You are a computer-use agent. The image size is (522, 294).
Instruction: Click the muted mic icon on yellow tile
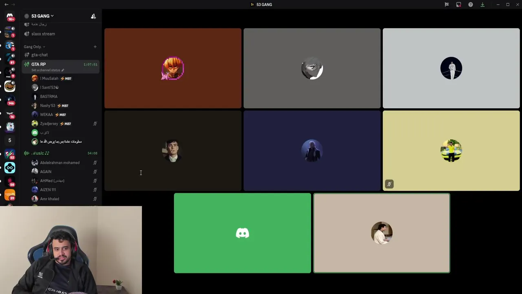(x=389, y=184)
